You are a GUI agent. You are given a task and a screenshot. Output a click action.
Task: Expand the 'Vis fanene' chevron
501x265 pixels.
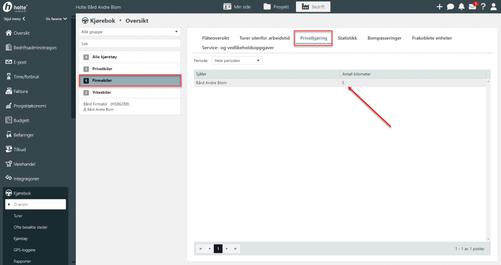click(x=56, y=19)
